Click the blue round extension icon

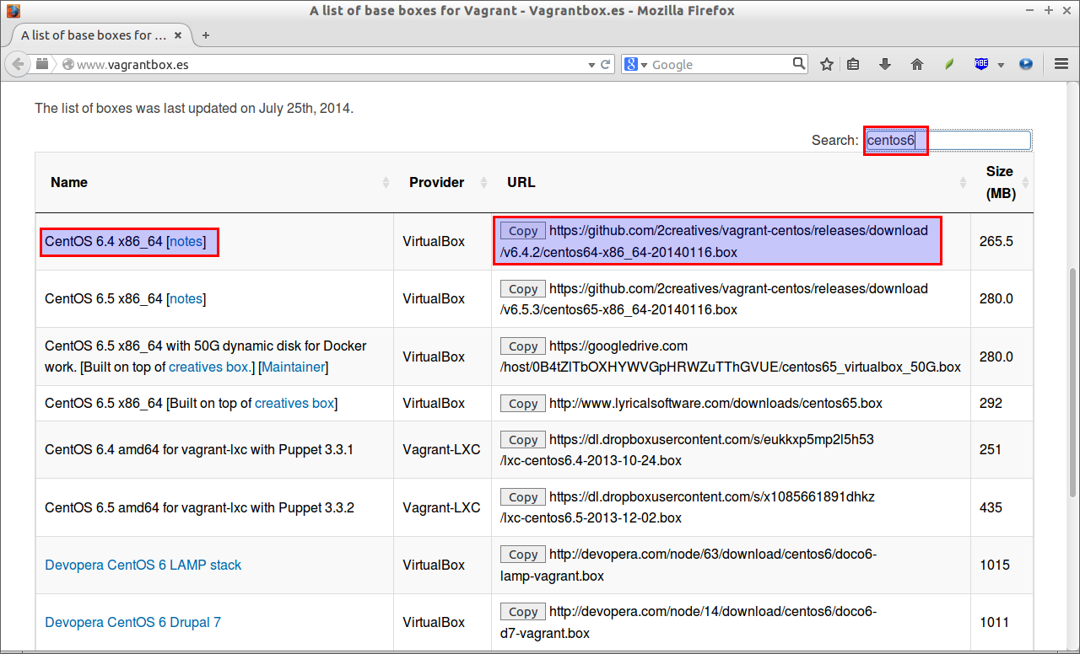tap(1026, 64)
